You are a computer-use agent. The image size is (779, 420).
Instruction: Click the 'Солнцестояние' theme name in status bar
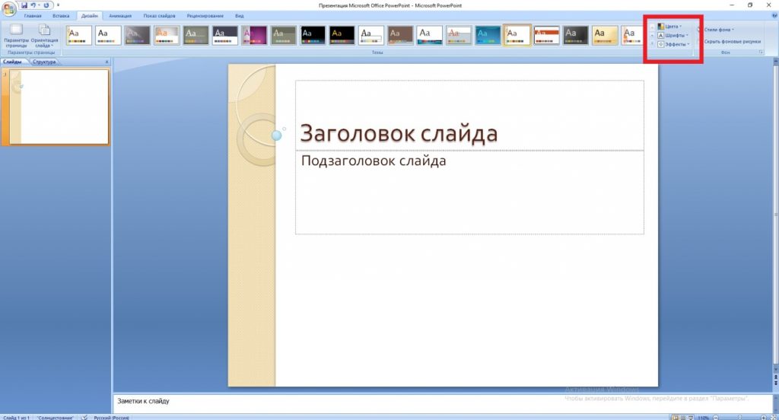tap(55, 418)
